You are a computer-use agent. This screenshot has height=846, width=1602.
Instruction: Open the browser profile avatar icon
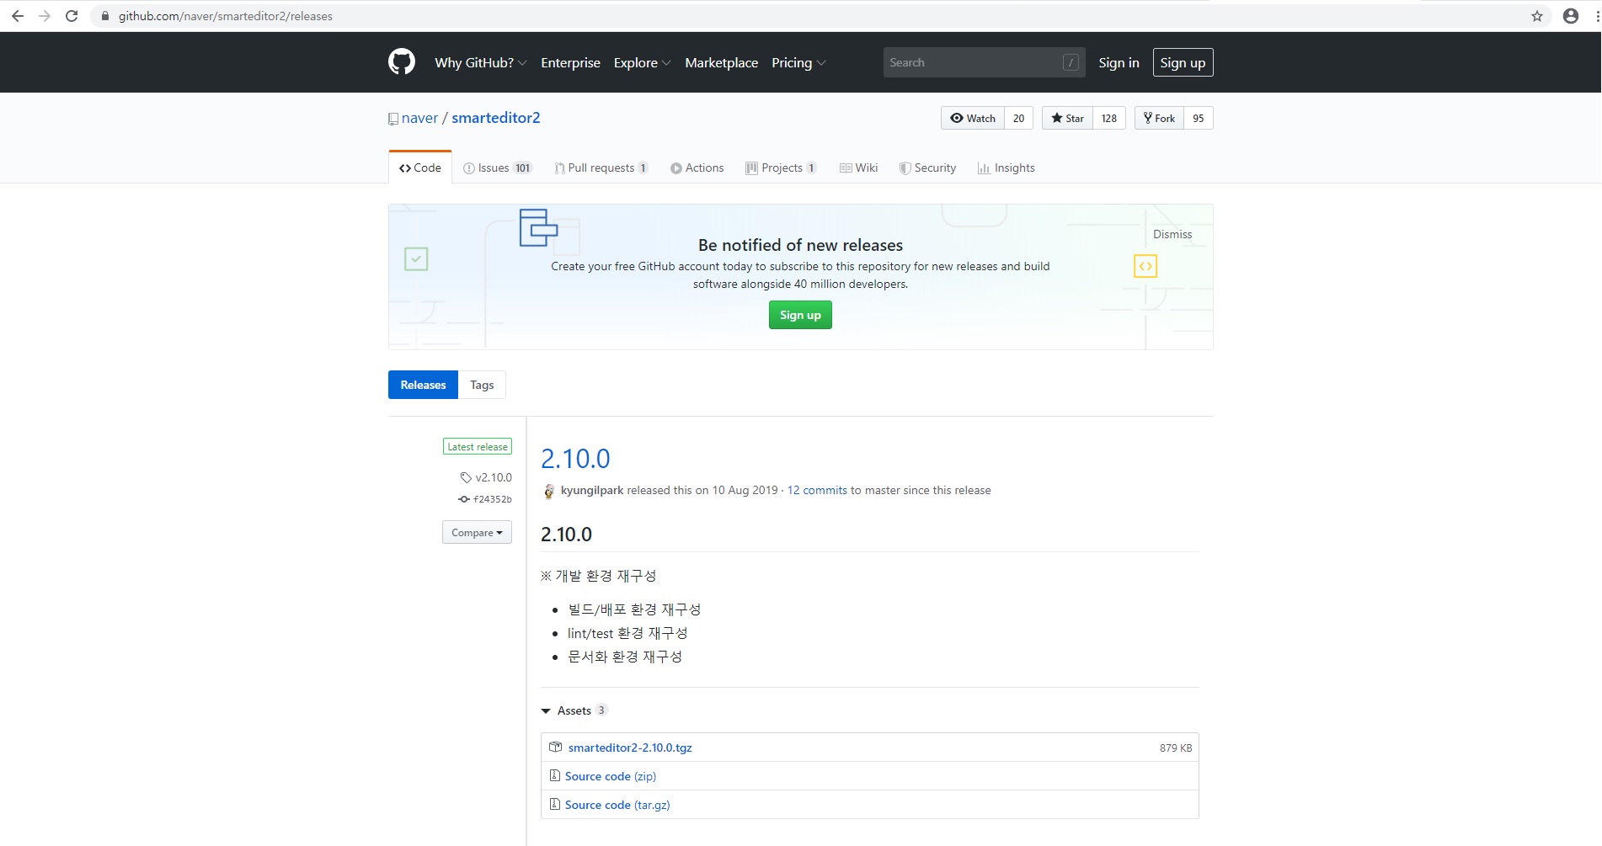[x=1571, y=16]
